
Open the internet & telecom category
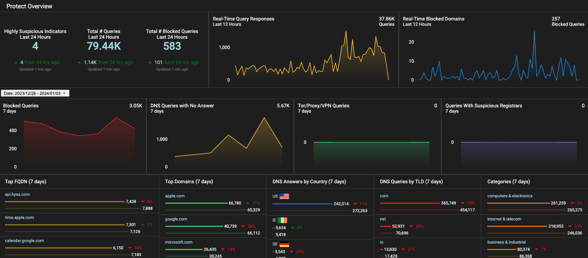click(x=504, y=219)
